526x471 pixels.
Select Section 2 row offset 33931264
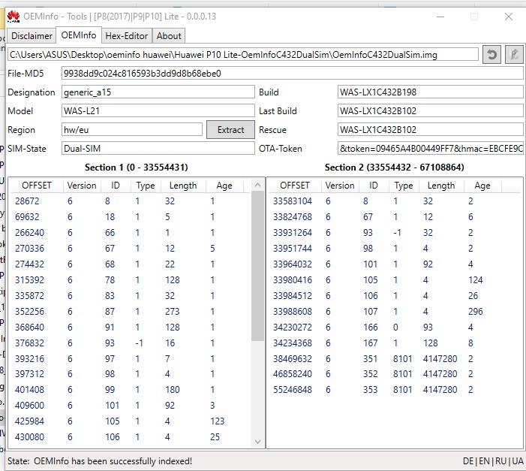[395, 232]
